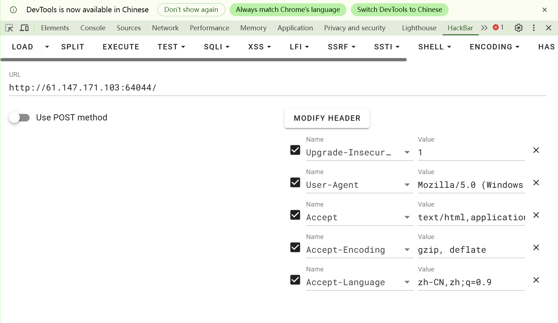Toggle the device toolbar icon

(24, 28)
